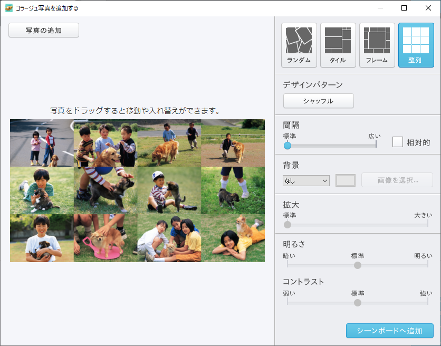This screenshot has width=441, height=346.
Task: Click the 拡大 slider handle
Action: pyautogui.click(x=287, y=225)
